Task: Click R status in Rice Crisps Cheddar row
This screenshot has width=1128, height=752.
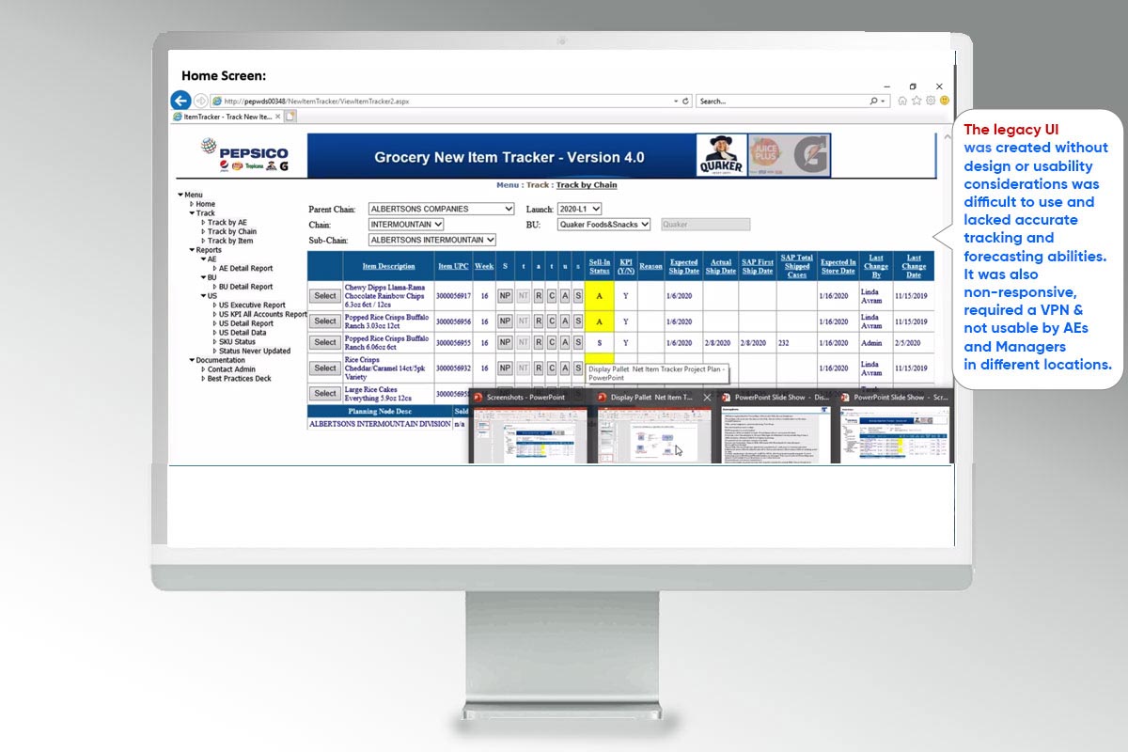Action: pyautogui.click(x=539, y=368)
